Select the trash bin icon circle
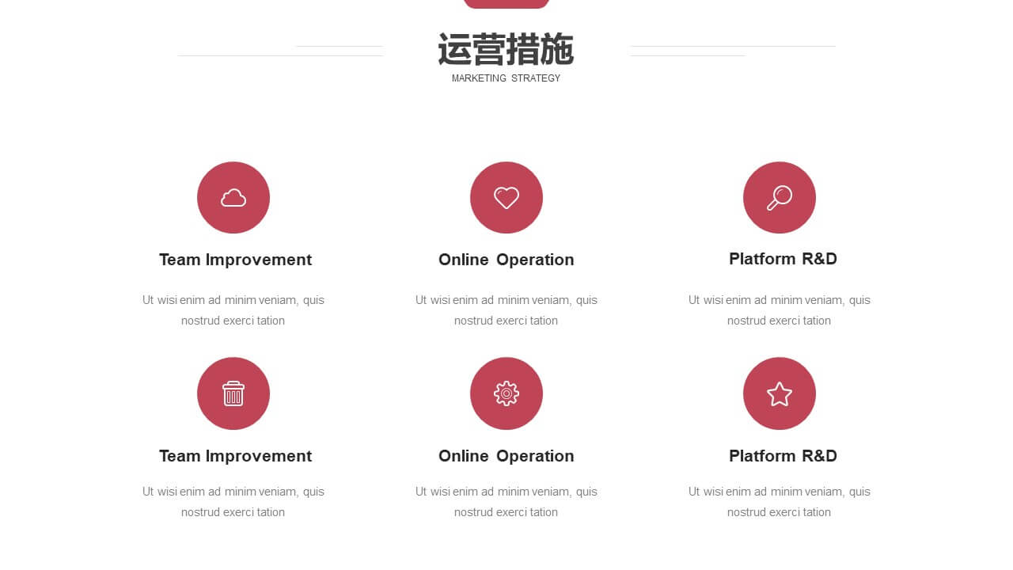The image size is (1013, 570). [233, 393]
